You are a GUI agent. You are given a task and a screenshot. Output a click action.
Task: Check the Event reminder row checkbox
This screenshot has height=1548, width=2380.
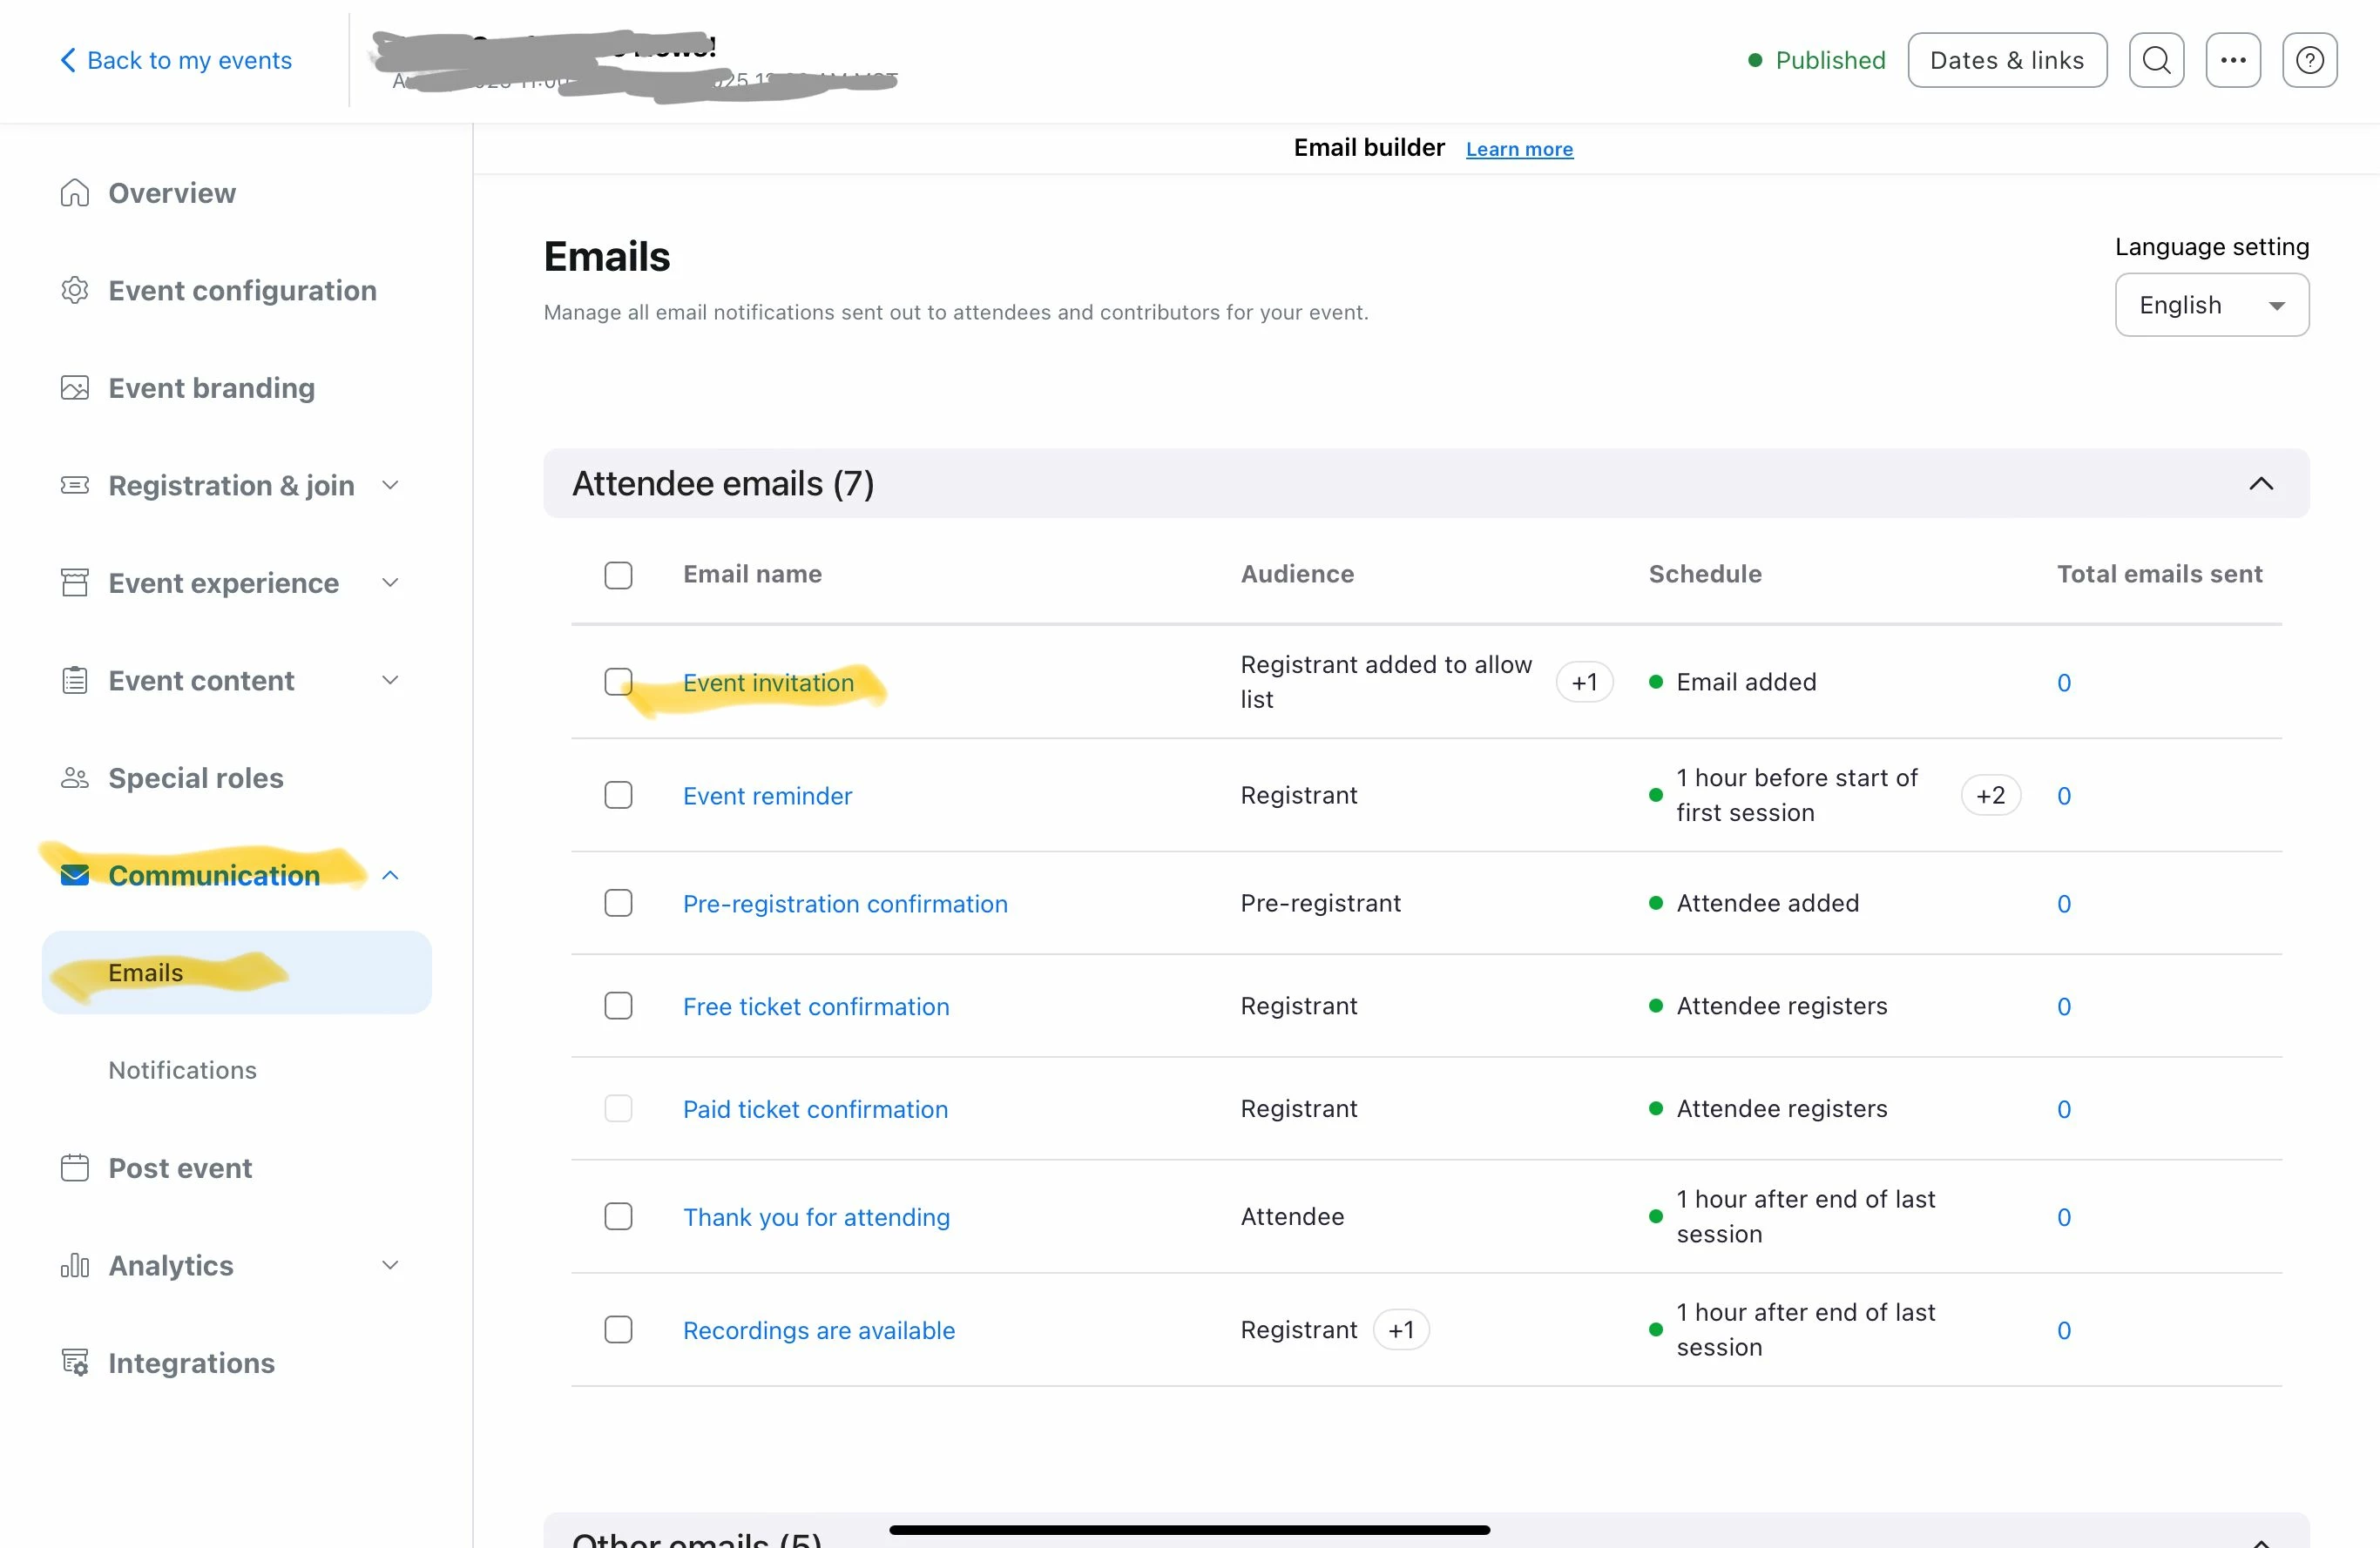[x=618, y=796]
